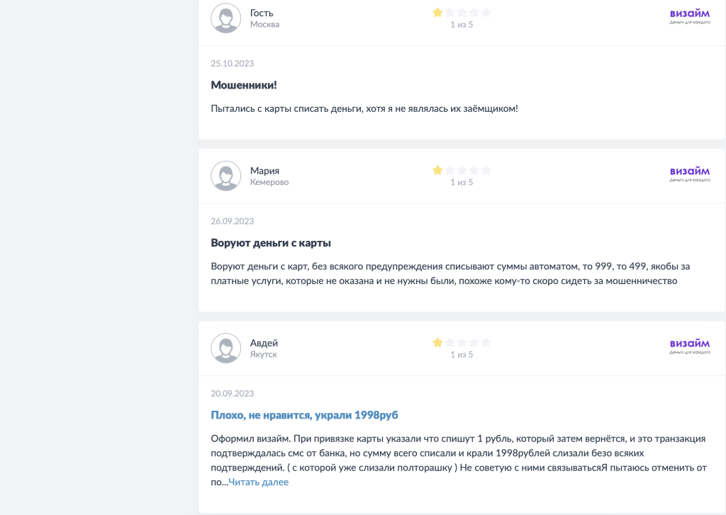Image resolution: width=726 pixels, height=515 pixels.
Task: Click the date 26.09.2023
Action: tap(232, 222)
